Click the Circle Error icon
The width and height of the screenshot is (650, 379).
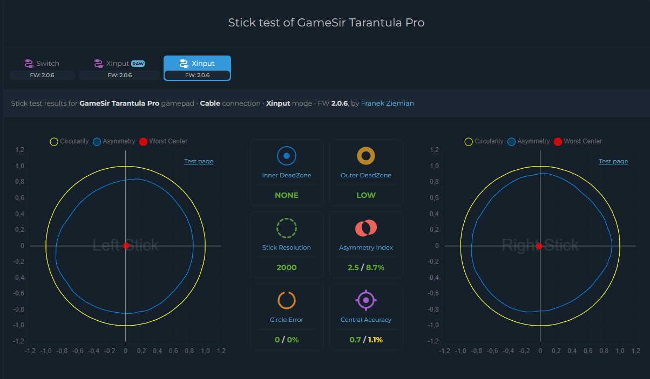click(287, 300)
